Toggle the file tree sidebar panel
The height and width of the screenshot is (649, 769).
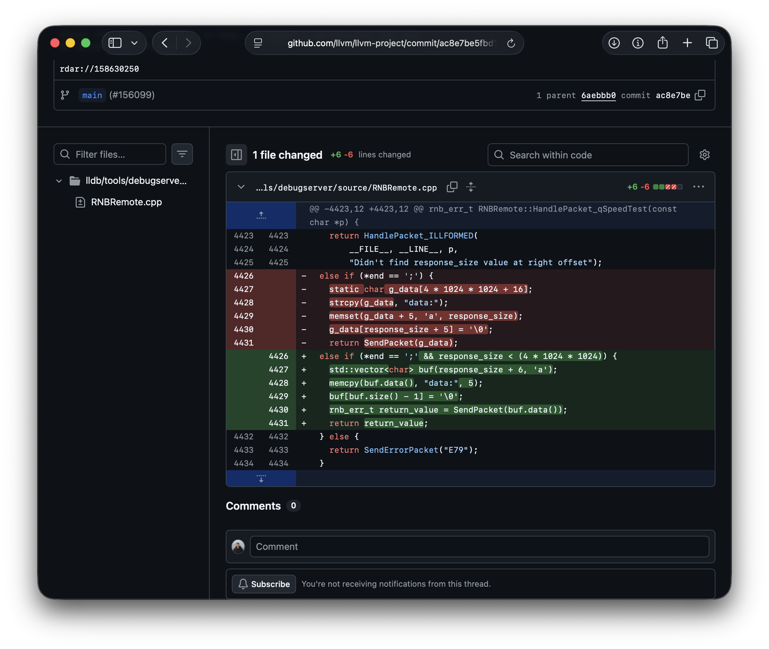236,155
